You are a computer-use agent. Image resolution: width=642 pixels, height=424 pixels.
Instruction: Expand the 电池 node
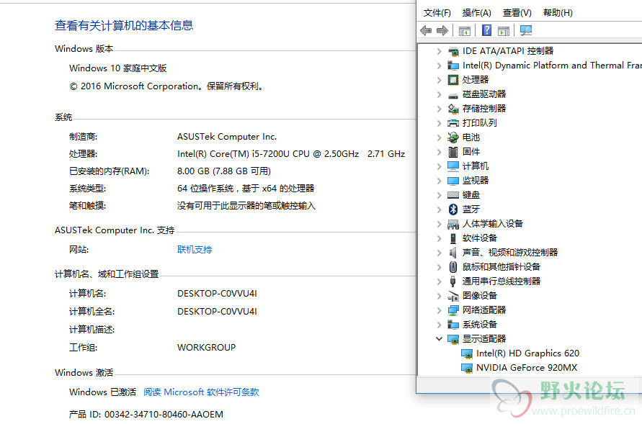coord(439,137)
